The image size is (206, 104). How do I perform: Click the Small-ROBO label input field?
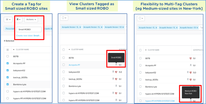(29, 30)
